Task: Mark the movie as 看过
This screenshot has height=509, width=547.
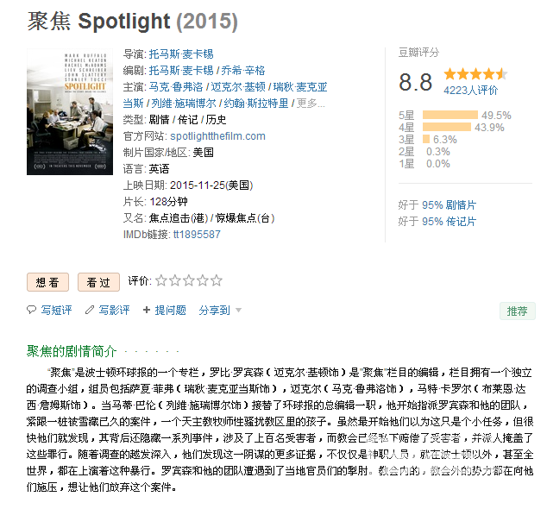Action: pyautogui.click(x=98, y=282)
